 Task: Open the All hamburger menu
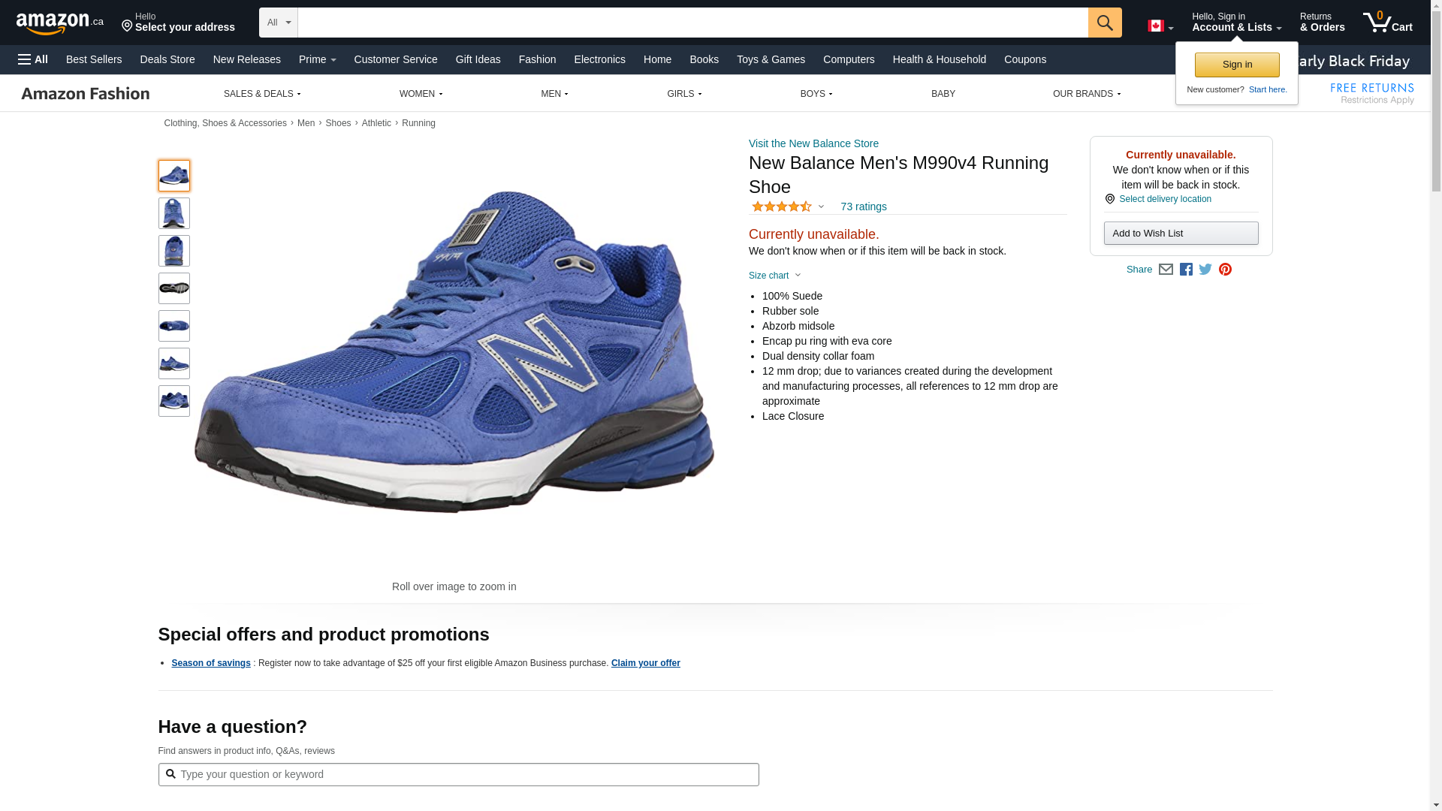pyautogui.click(x=33, y=59)
